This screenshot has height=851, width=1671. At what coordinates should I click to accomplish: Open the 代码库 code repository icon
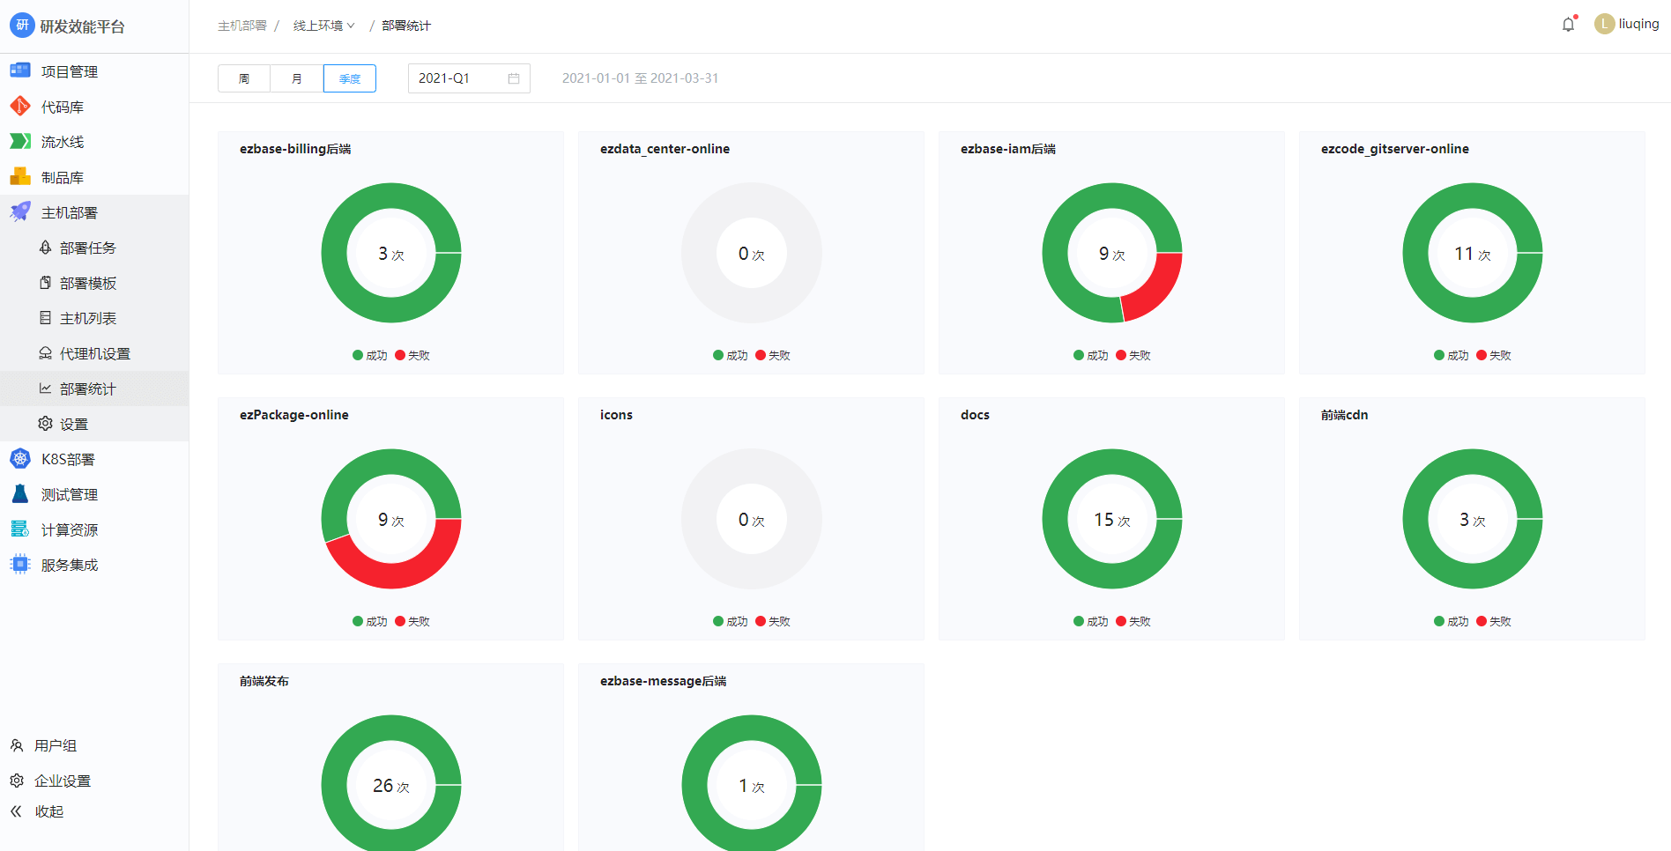click(19, 107)
